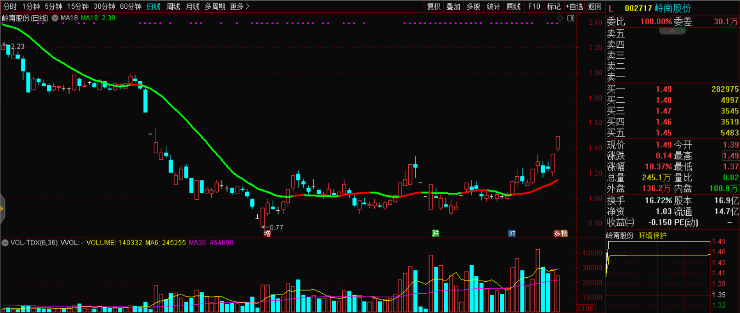The image size is (740, 313).
Task: Click the 买三 price 1.47
Action: point(664,111)
